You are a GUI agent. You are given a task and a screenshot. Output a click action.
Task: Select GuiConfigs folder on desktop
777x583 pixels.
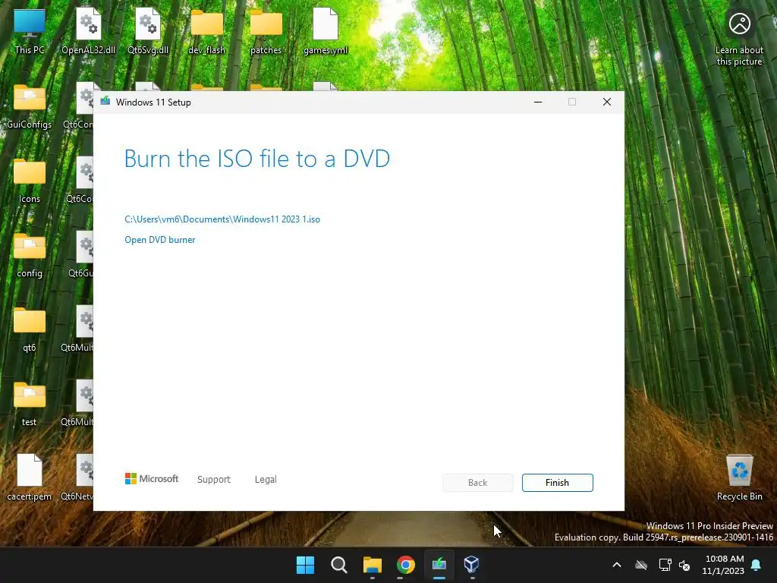[x=30, y=106]
